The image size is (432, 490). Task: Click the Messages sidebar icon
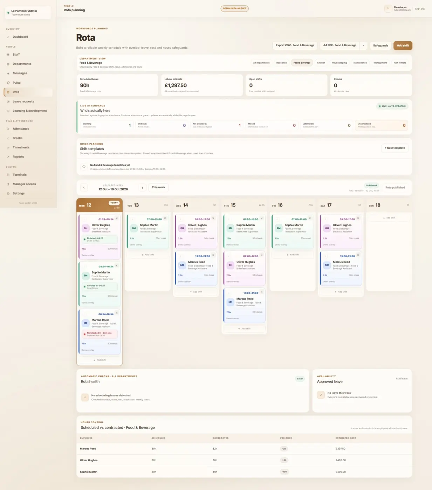tap(8, 73)
